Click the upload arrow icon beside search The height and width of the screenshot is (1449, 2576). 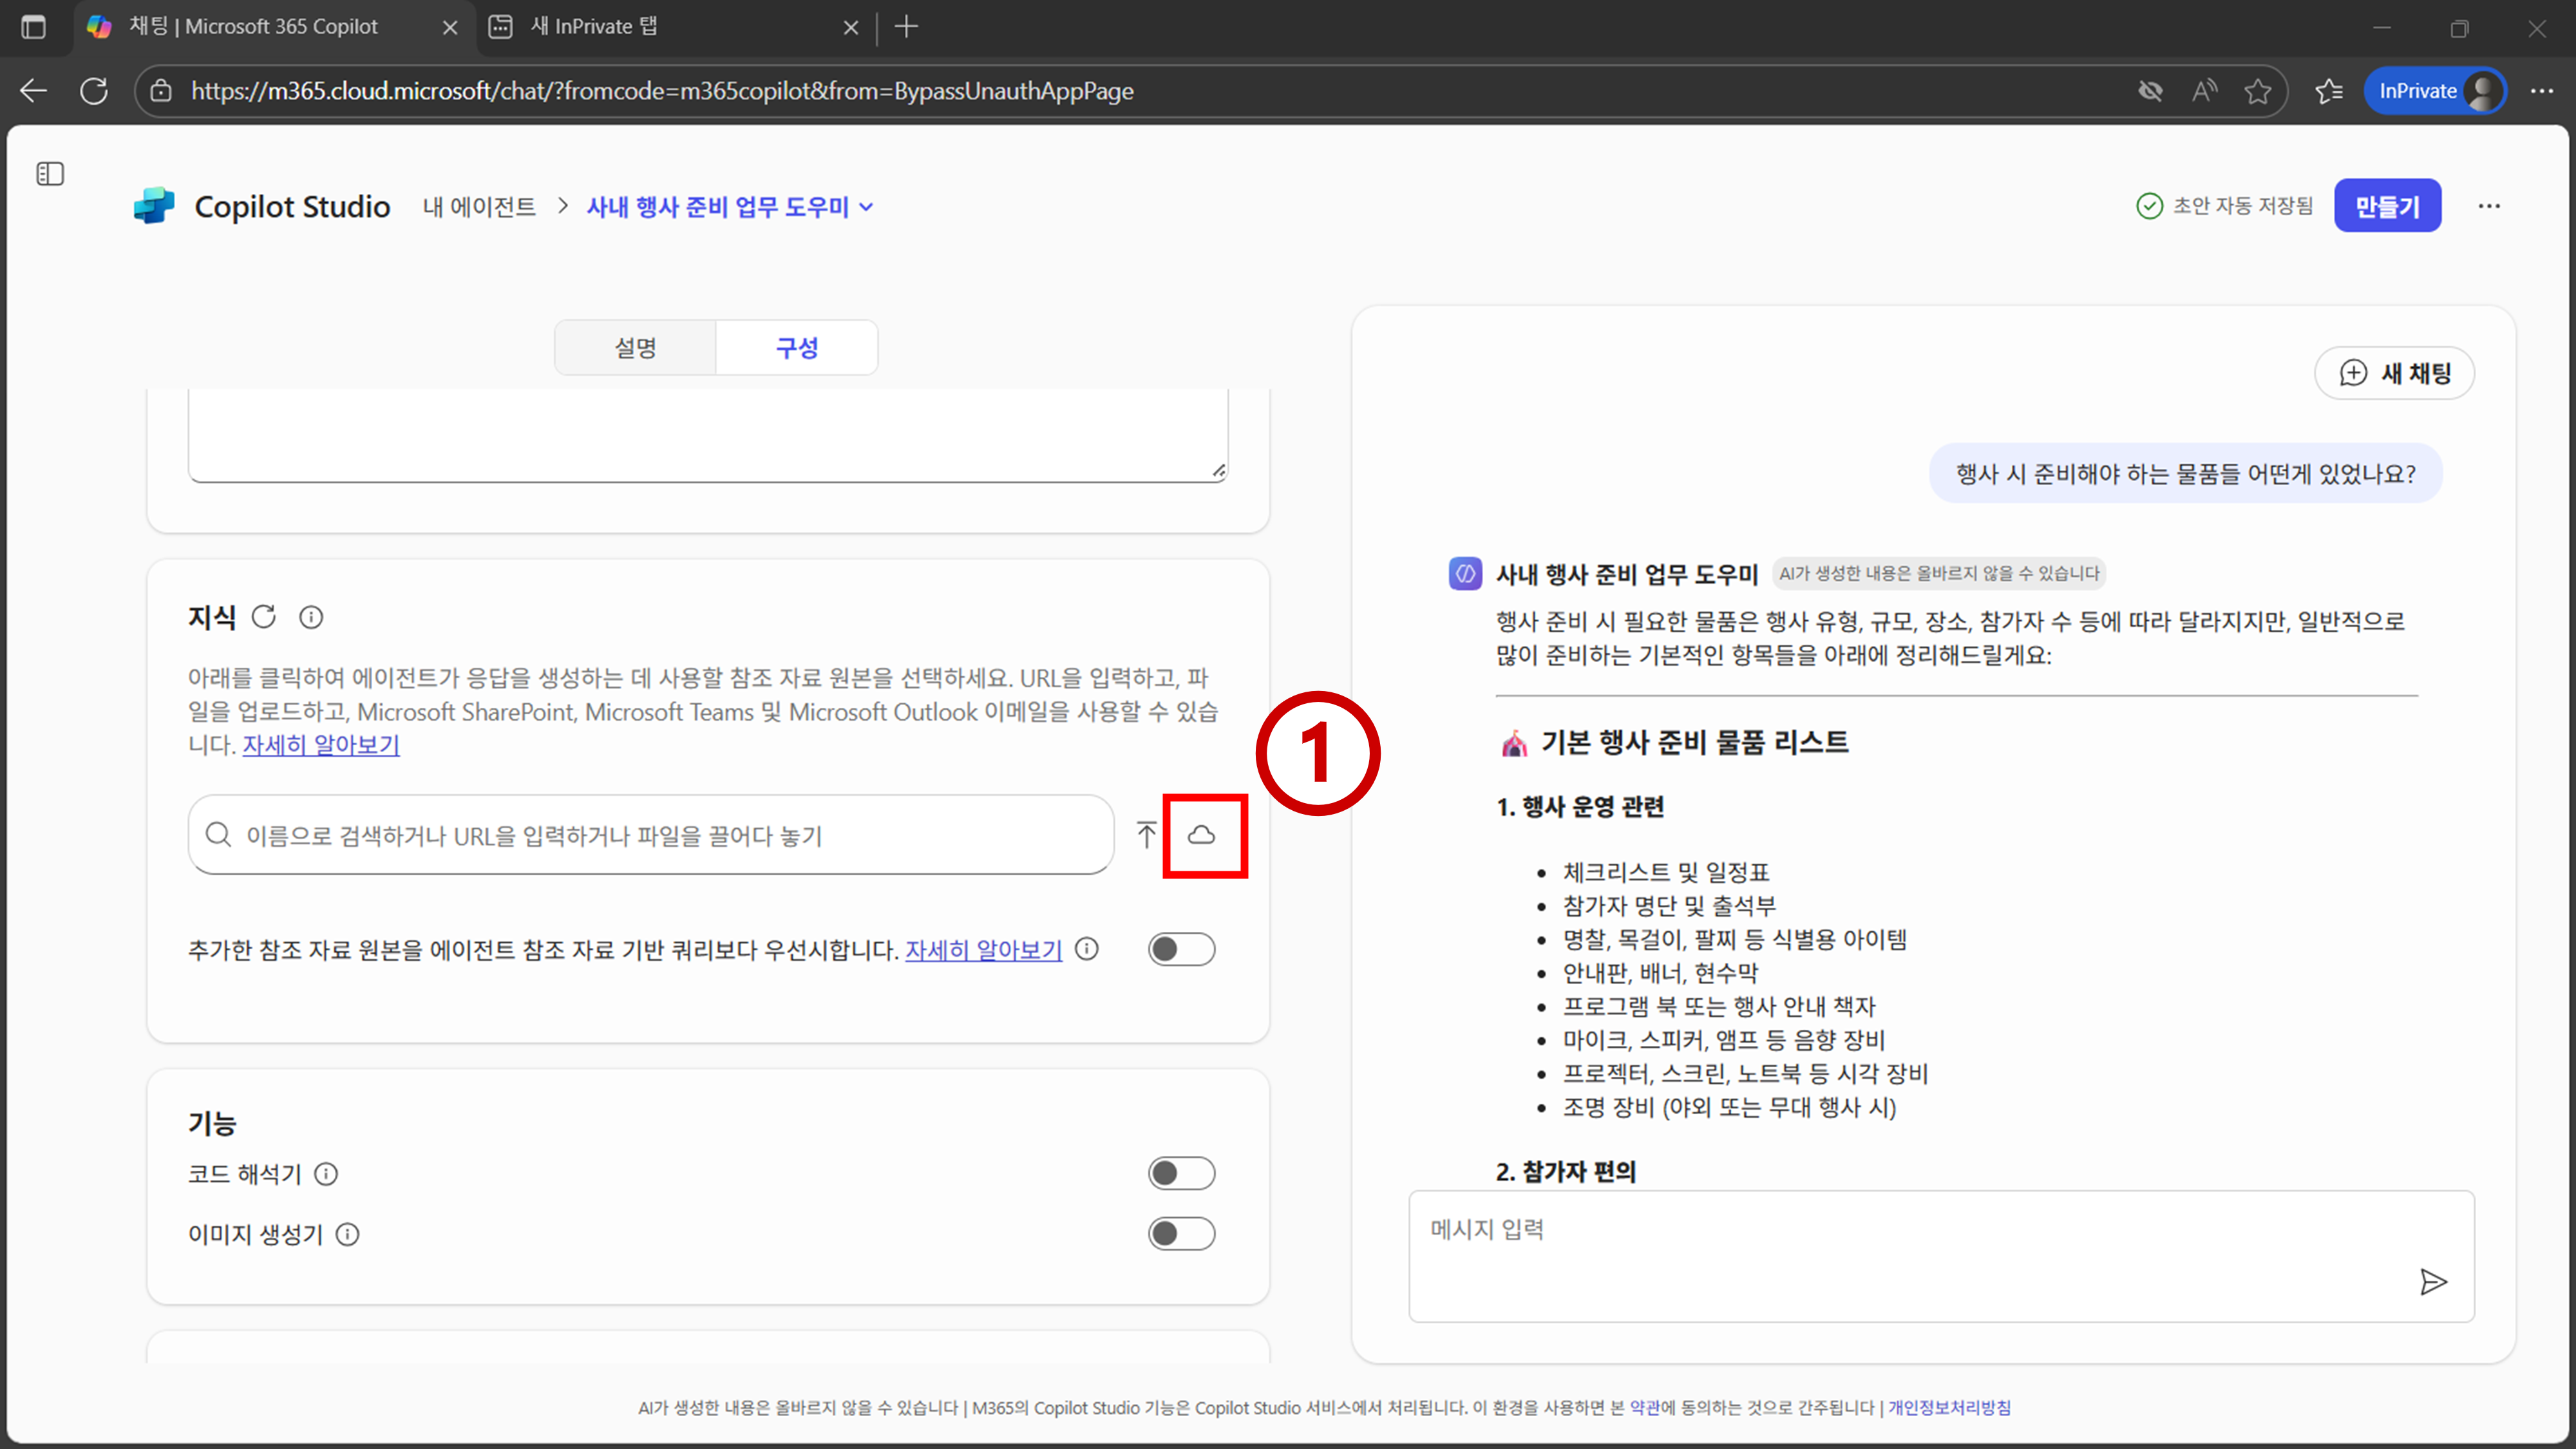pos(1146,835)
